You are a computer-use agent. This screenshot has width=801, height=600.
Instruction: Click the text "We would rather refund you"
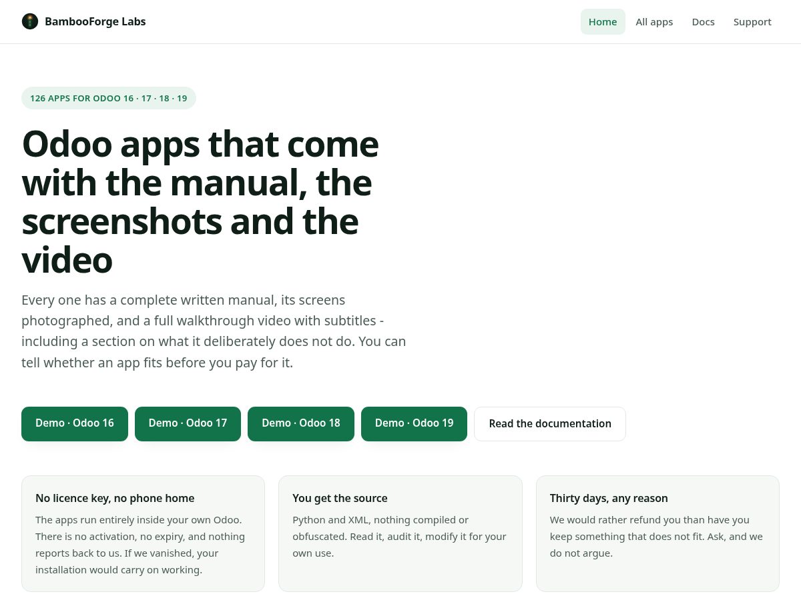657,536
